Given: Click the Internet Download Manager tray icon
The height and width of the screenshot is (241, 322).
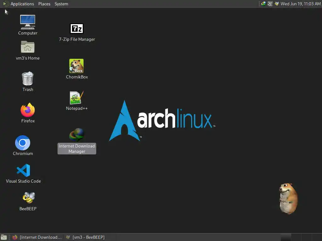Looking at the screenshot, I should tap(263, 4).
